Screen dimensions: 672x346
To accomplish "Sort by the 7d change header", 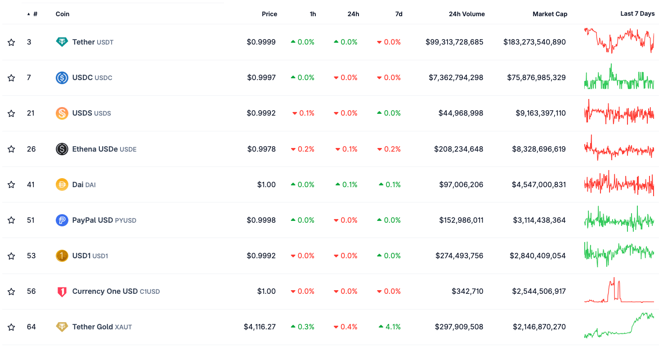I will pyautogui.click(x=399, y=14).
